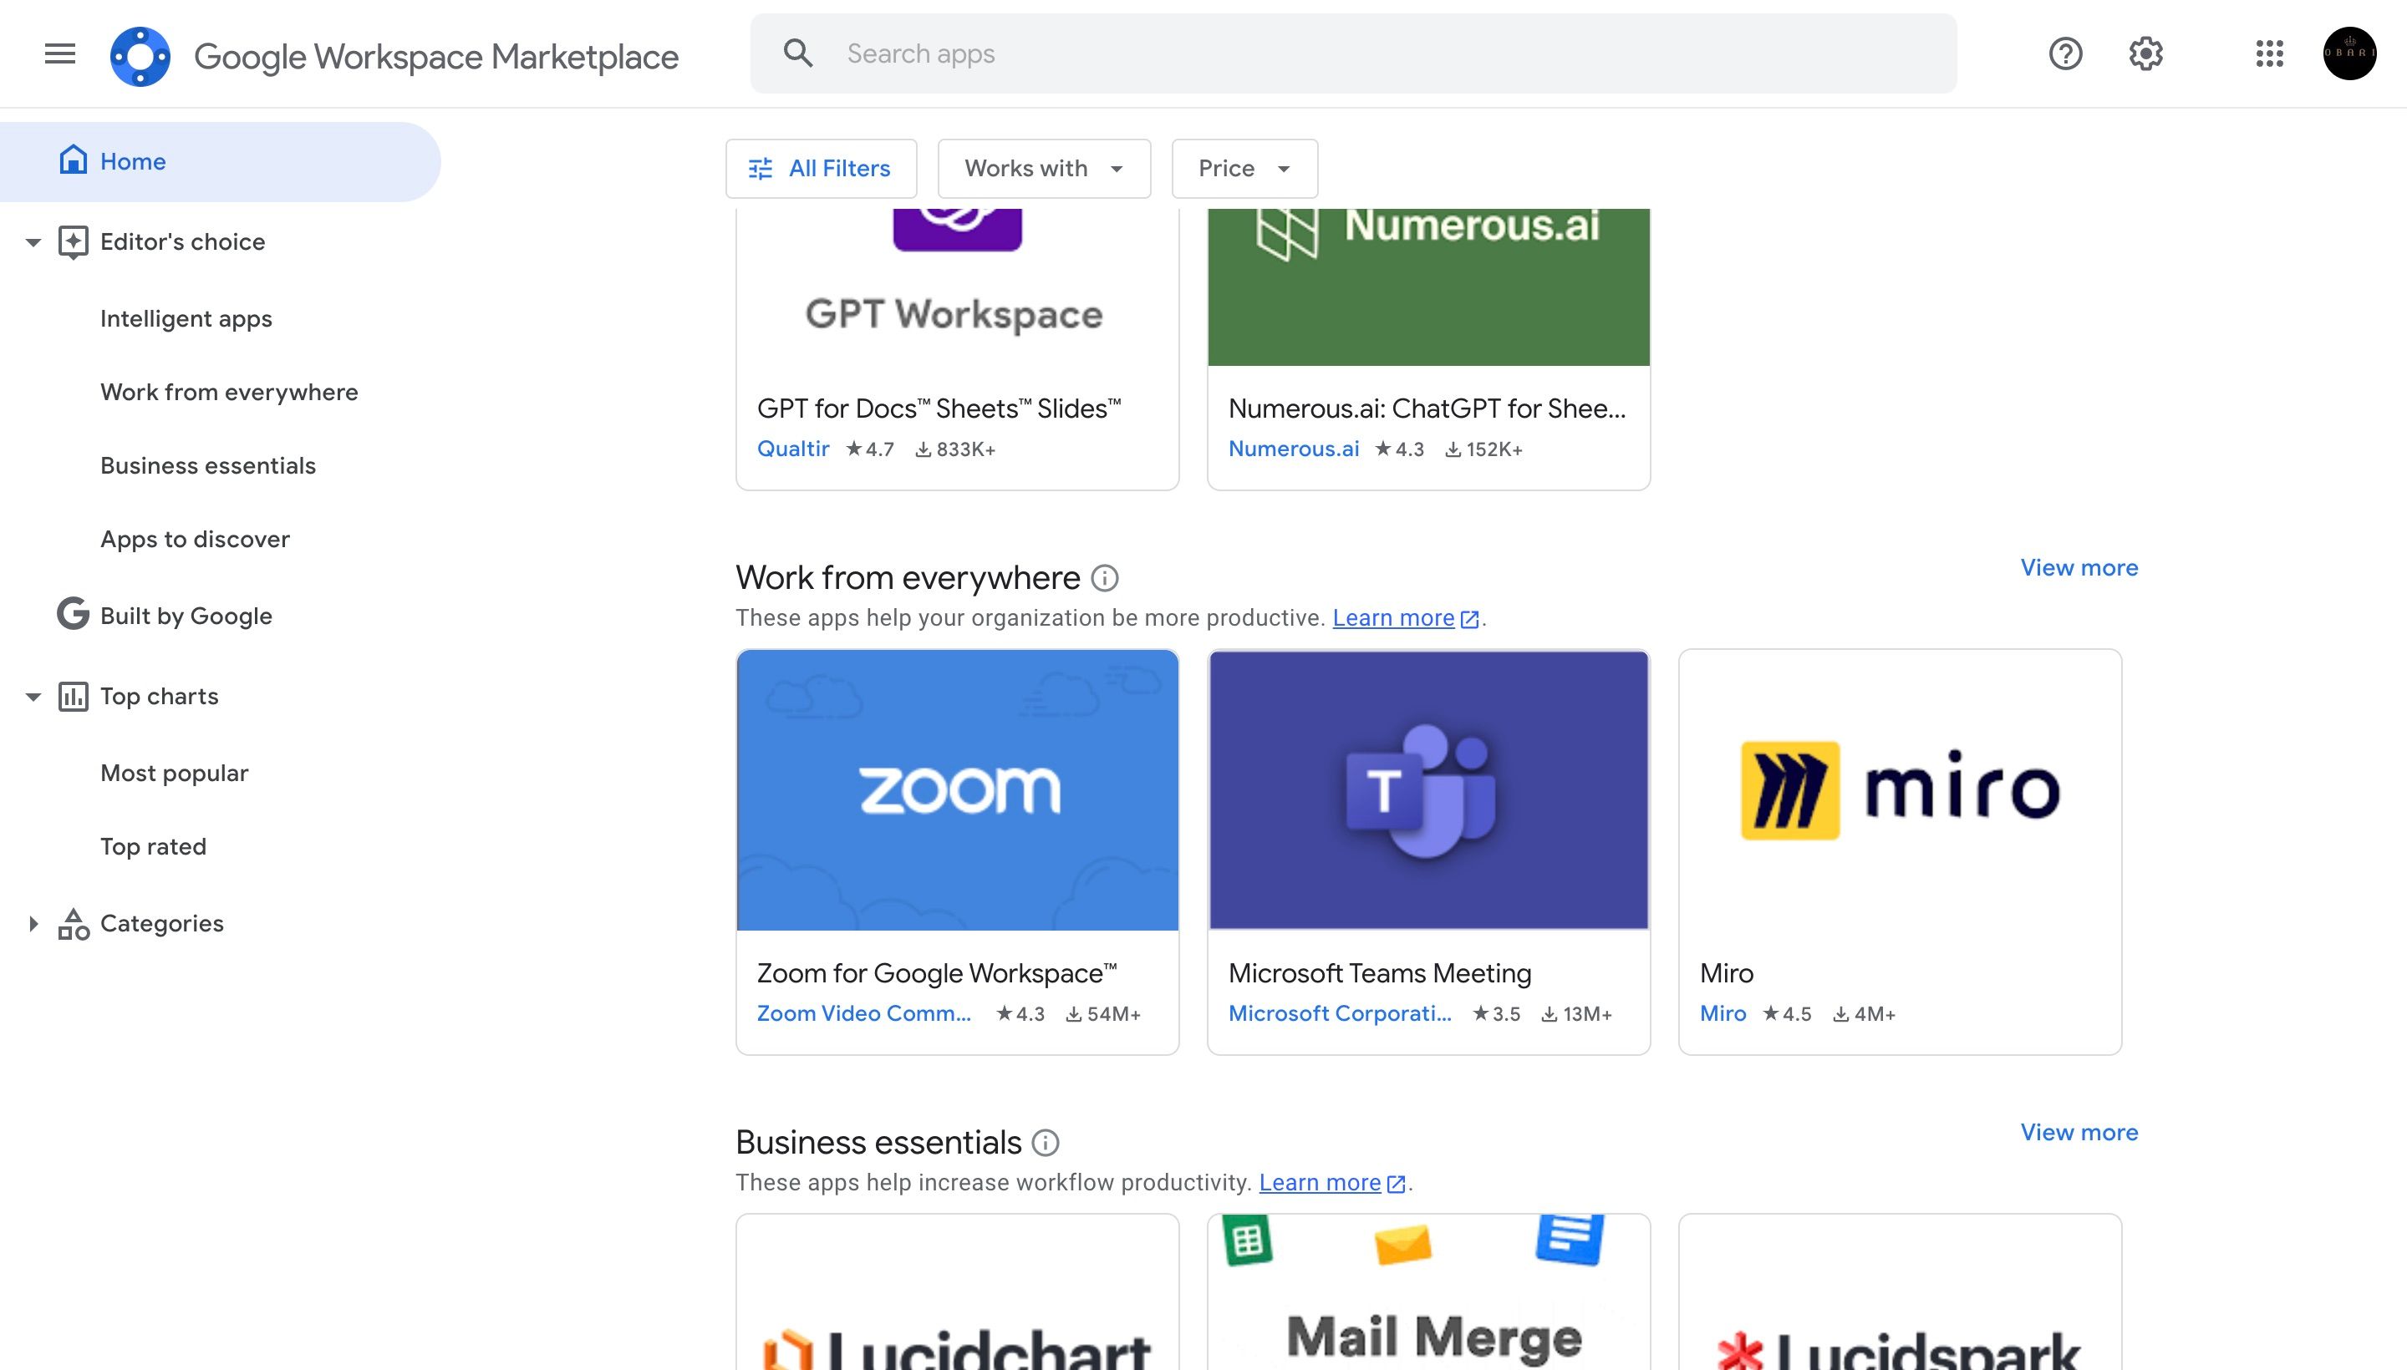Open the Google apps grid launcher
This screenshot has height=1370, width=2407.
pos(2270,53)
